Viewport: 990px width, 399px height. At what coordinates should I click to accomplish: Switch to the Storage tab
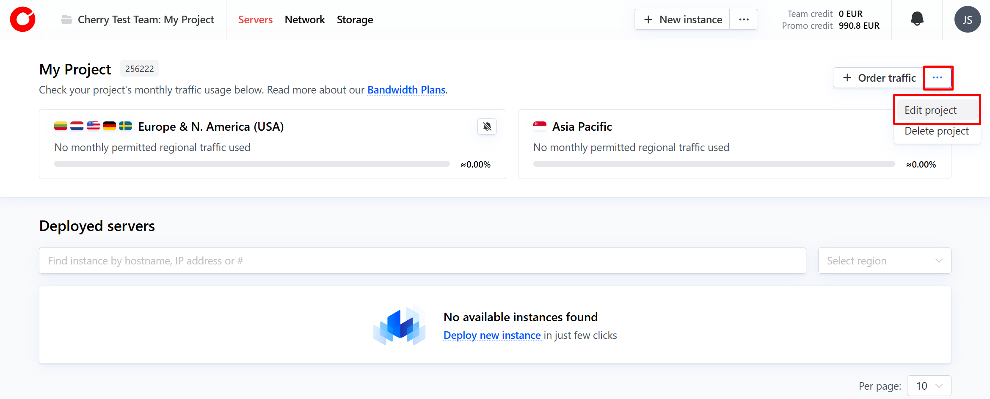pyautogui.click(x=355, y=19)
